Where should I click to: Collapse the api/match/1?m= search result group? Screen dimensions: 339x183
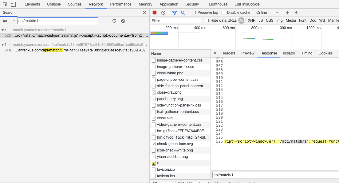click(x=2, y=45)
